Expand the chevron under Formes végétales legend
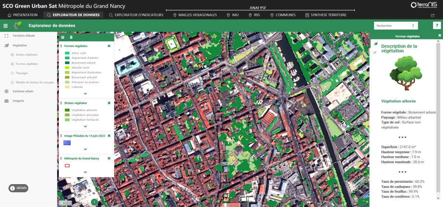Viewport: 443px width, 207px height. click(86, 94)
